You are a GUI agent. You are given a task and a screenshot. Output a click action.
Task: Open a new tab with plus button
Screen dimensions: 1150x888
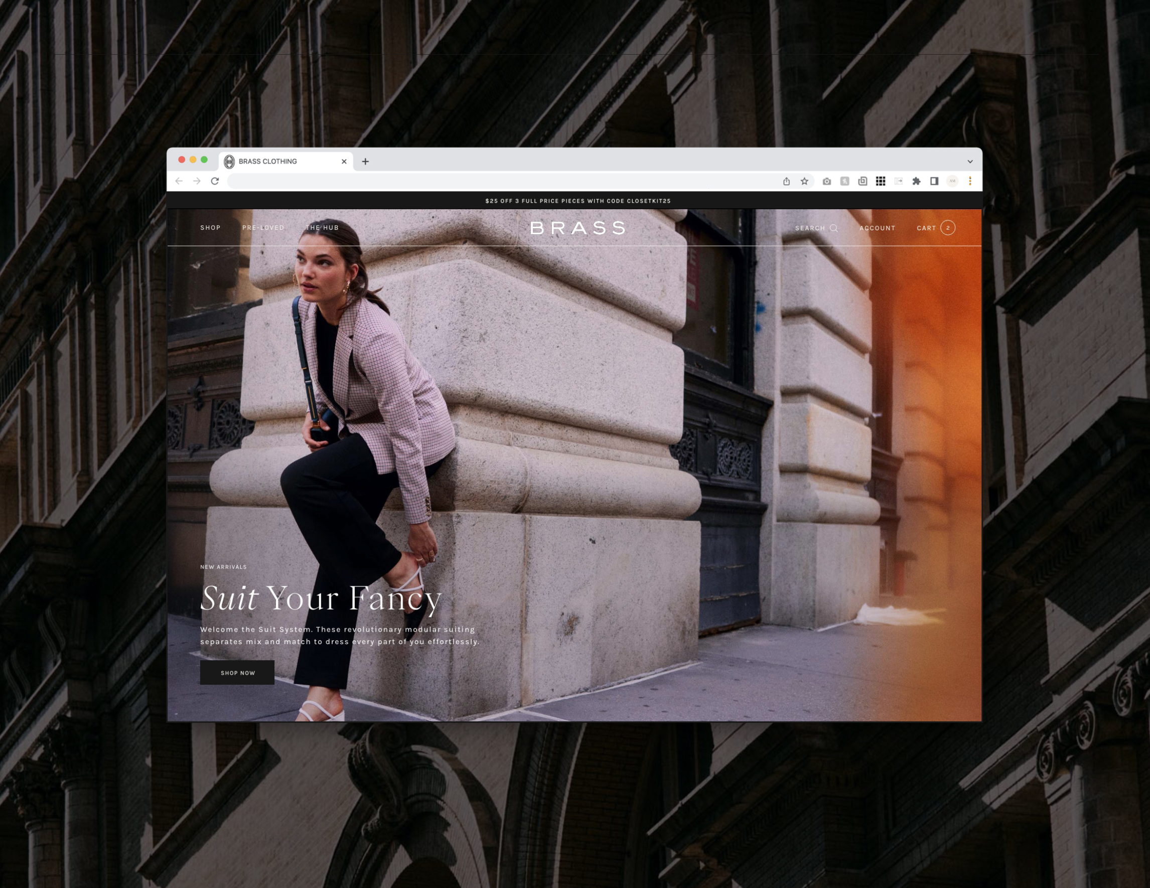[x=365, y=162]
